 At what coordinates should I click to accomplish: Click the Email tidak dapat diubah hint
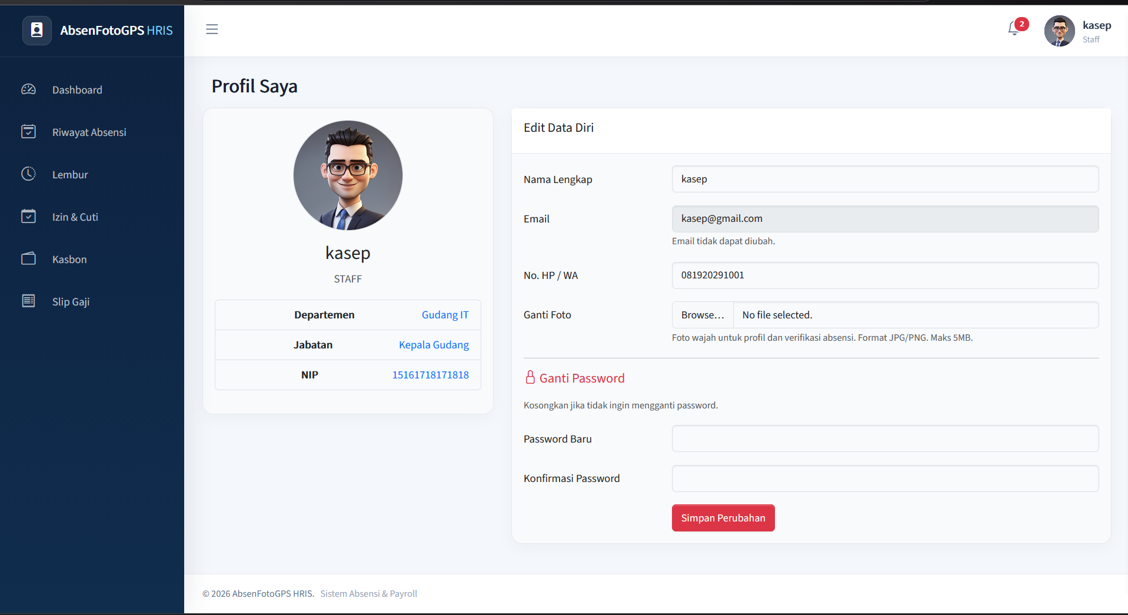pos(723,241)
